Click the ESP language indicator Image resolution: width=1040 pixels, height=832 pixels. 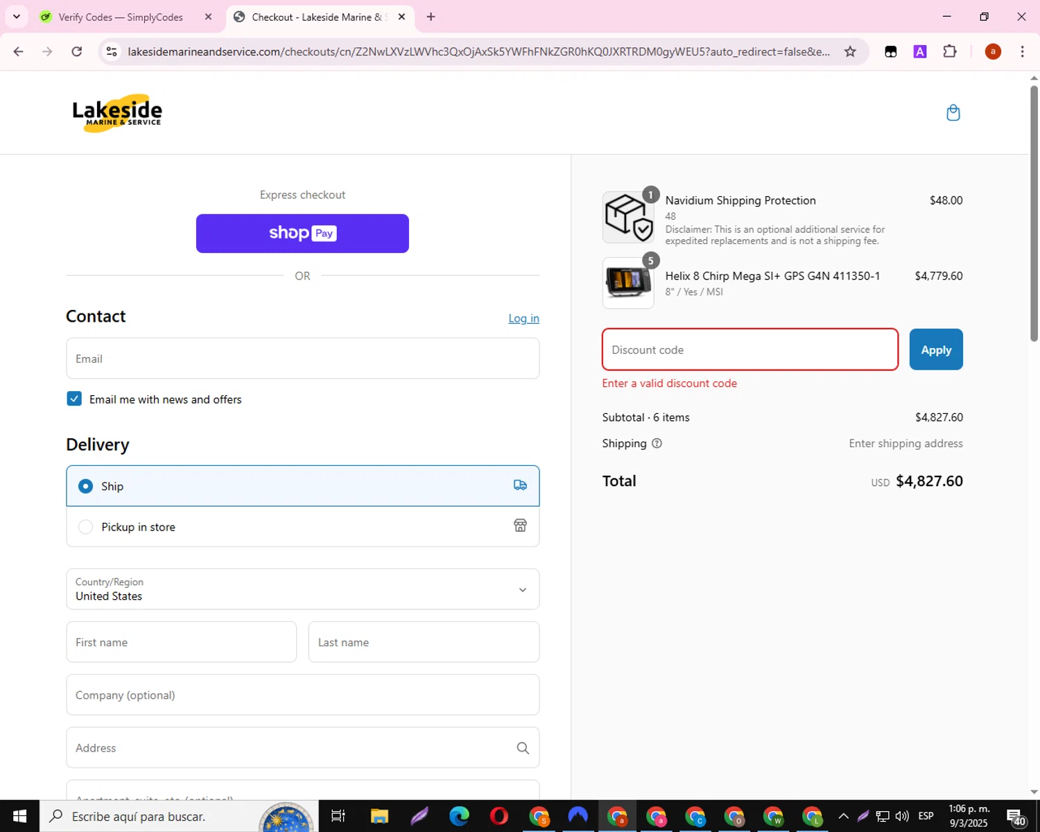pos(926,816)
